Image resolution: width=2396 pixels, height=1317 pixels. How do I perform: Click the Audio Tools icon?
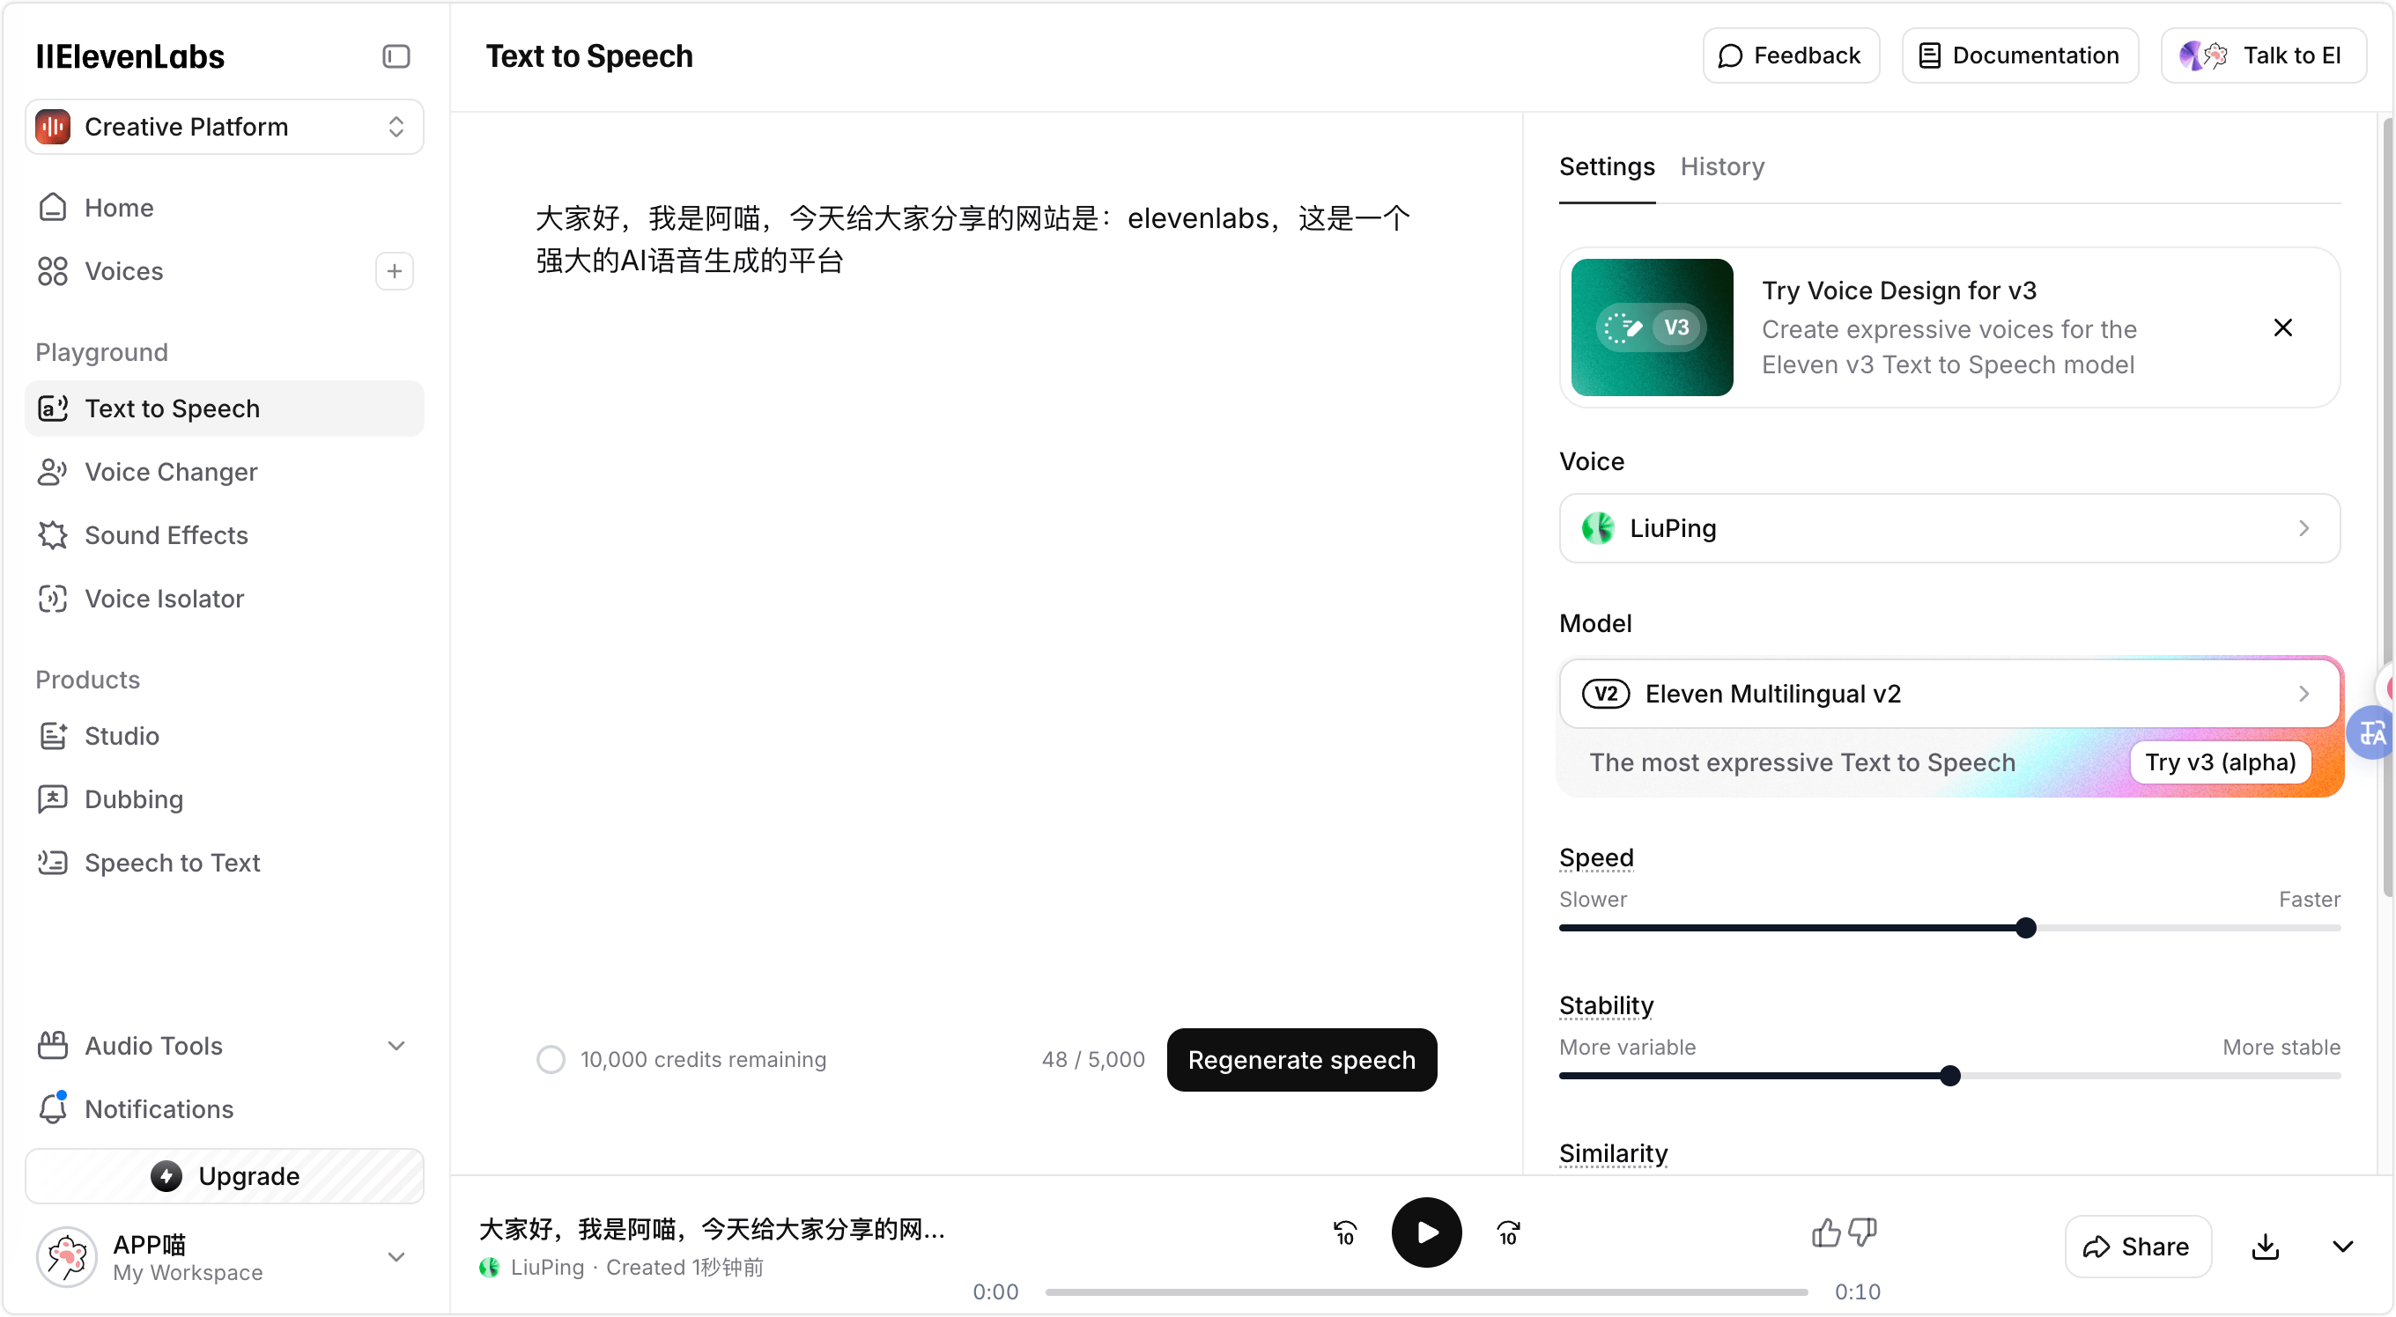pyautogui.click(x=53, y=1045)
